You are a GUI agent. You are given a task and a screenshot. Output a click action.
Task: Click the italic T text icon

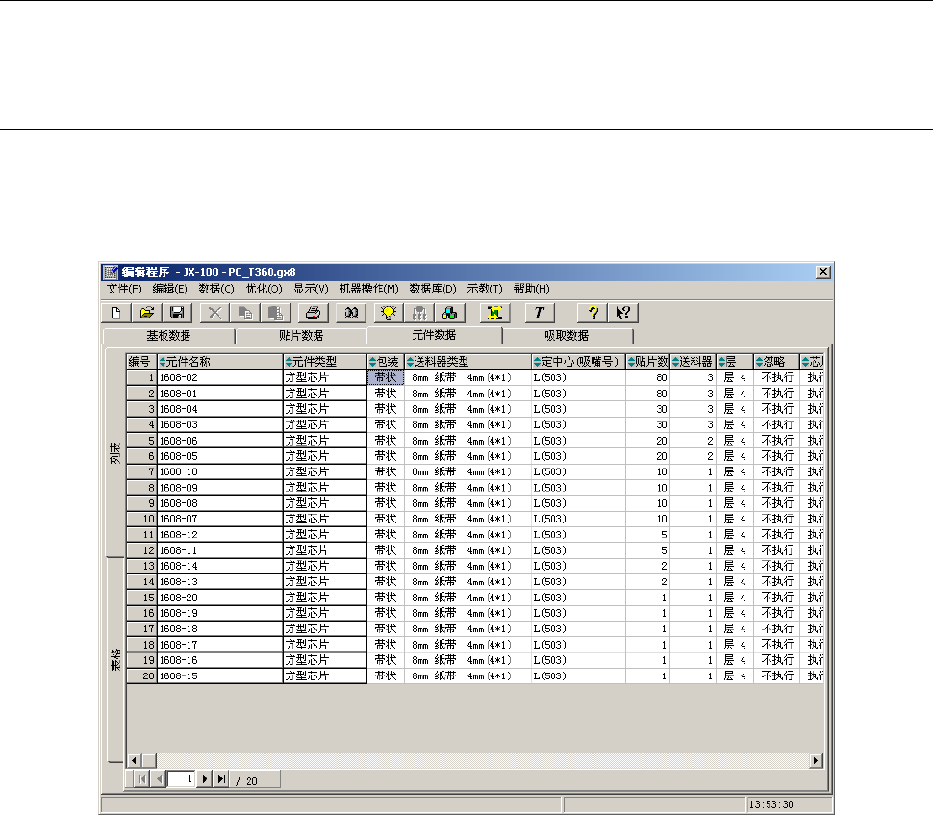pos(539,313)
